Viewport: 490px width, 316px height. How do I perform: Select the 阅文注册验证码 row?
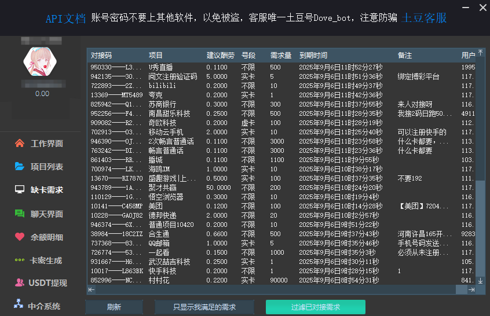point(281,76)
